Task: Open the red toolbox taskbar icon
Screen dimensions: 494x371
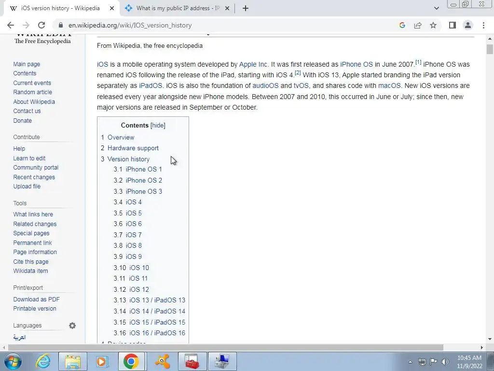Action: [192, 361]
